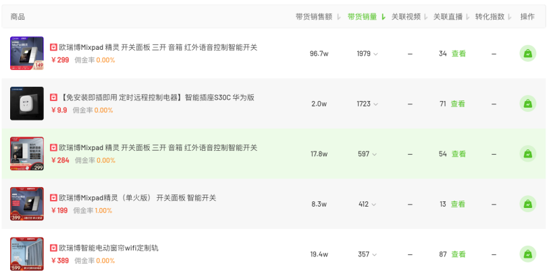Click green shop icon for 智能插座S30C row

[528, 104]
